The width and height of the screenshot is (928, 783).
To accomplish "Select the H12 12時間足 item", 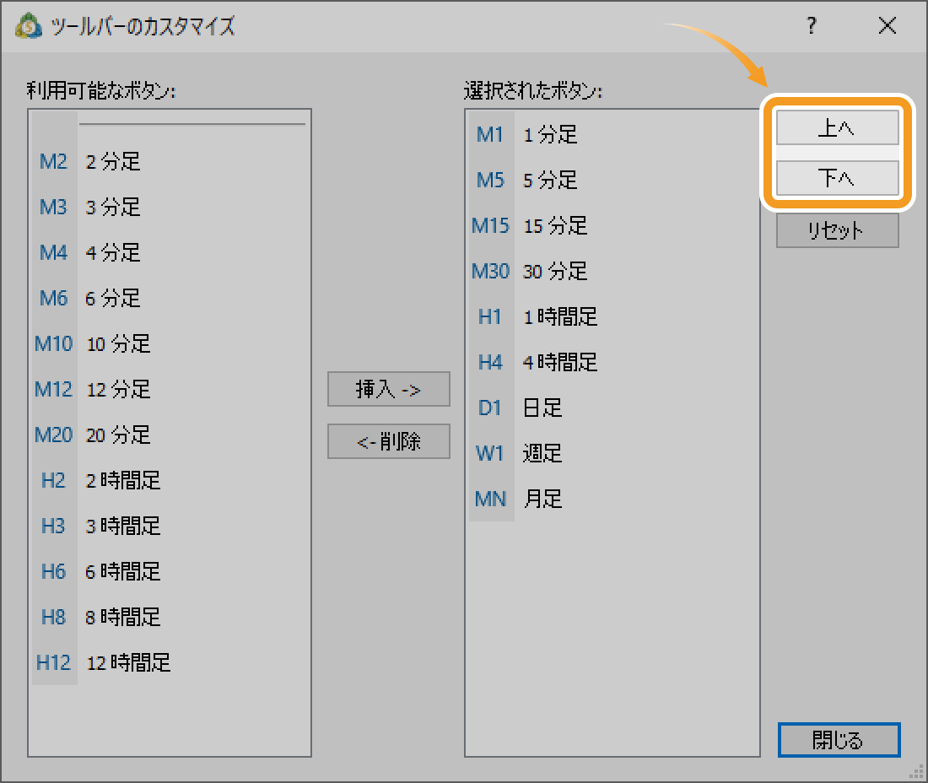I will tap(170, 663).
